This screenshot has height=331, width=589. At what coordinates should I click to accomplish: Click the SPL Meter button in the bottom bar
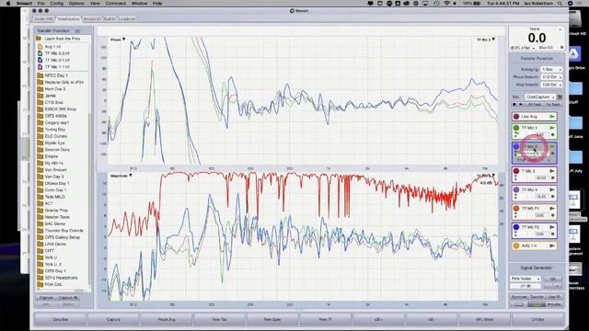(485, 319)
